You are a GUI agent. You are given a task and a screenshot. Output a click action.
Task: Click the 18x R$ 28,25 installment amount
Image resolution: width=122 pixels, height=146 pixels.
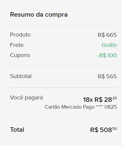pyautogui.click(x=100, y=99)
